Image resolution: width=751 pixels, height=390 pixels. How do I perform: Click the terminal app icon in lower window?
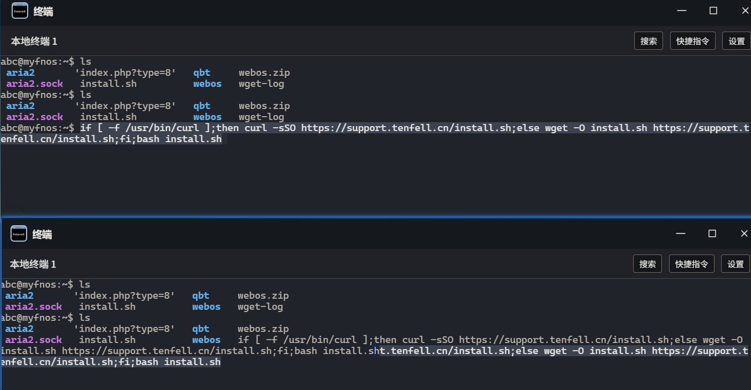click(x=19, y=234)
